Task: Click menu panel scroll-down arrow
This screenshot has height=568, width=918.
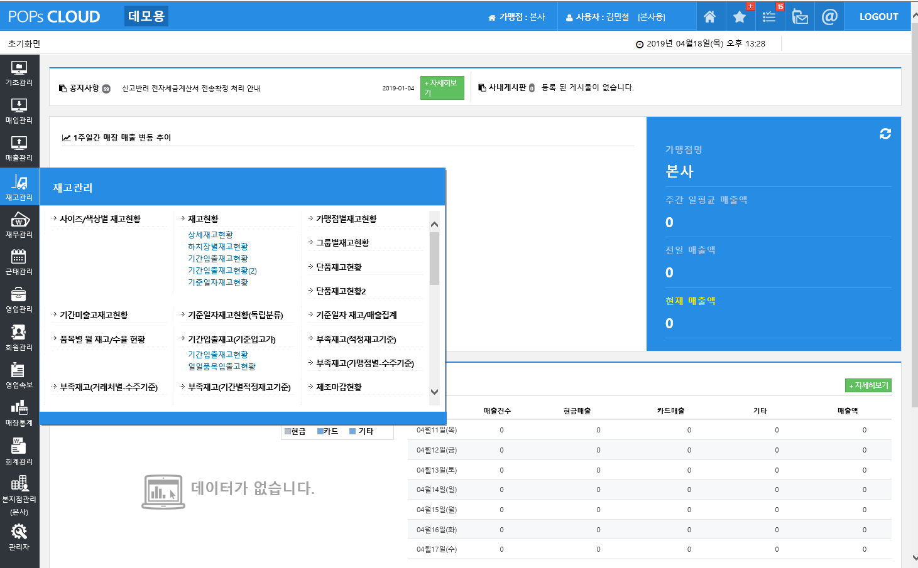Action: tap(434, 392)
